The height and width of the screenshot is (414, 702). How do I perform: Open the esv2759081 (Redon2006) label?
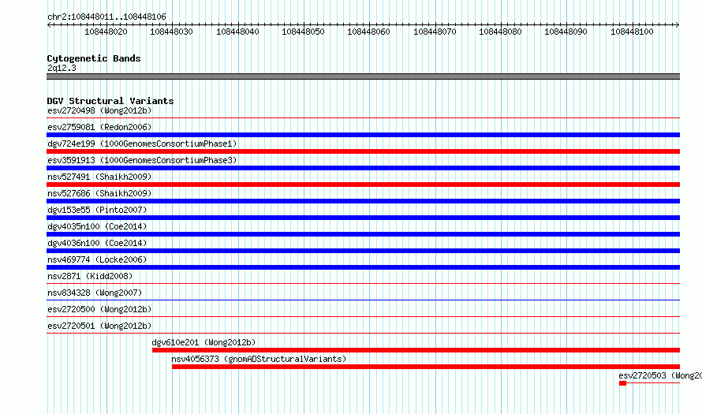(x=99, y=127)
